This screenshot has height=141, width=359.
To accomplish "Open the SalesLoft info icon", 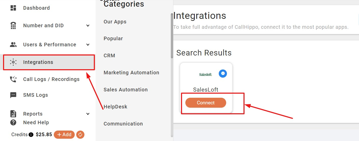I will point(223,74).
